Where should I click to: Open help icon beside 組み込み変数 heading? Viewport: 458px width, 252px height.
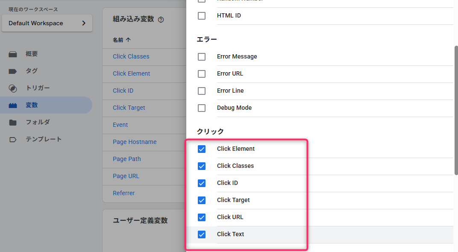(161, 20)
